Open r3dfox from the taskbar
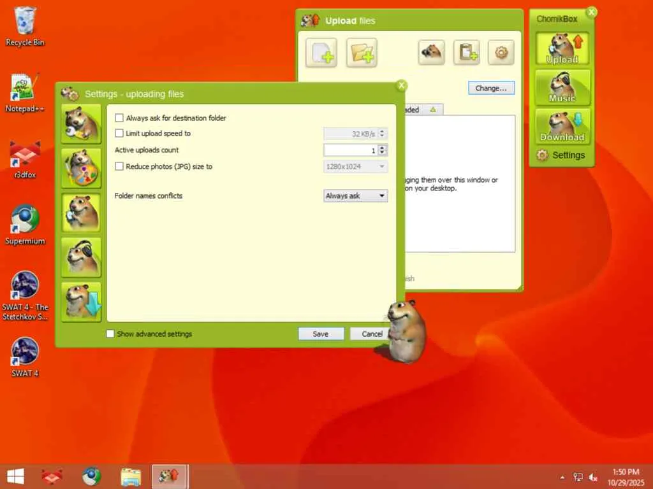 (x=52, y=476)
